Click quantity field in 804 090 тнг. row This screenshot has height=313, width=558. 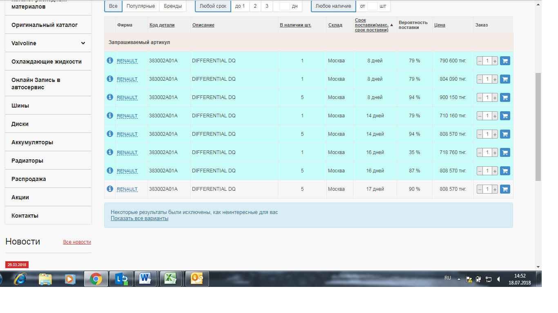click(x=487, y=79)
